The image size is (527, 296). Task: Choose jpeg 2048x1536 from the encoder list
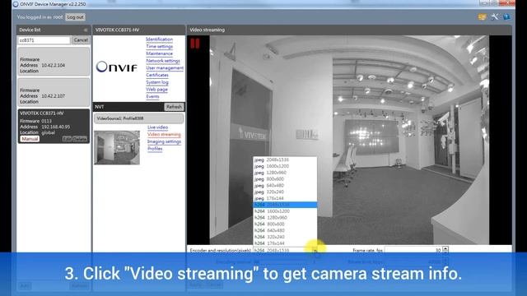(x=285, y=160)
